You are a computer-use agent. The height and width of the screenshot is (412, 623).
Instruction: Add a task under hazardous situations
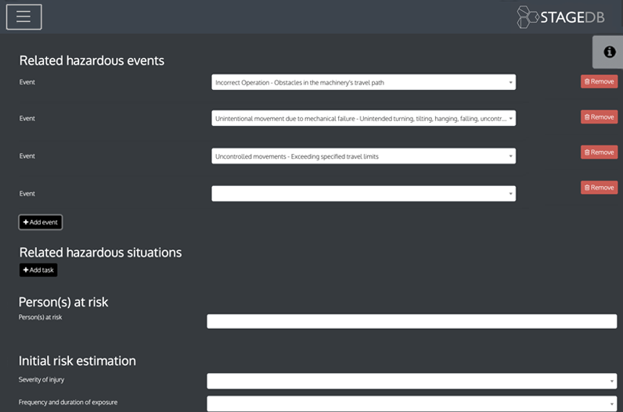38,270
